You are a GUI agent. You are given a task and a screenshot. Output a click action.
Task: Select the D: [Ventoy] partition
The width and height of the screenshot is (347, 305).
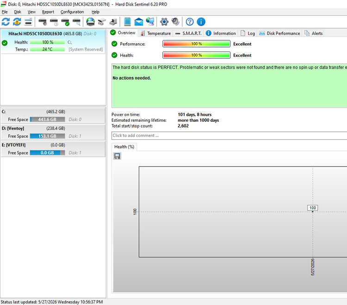[53, 132]
